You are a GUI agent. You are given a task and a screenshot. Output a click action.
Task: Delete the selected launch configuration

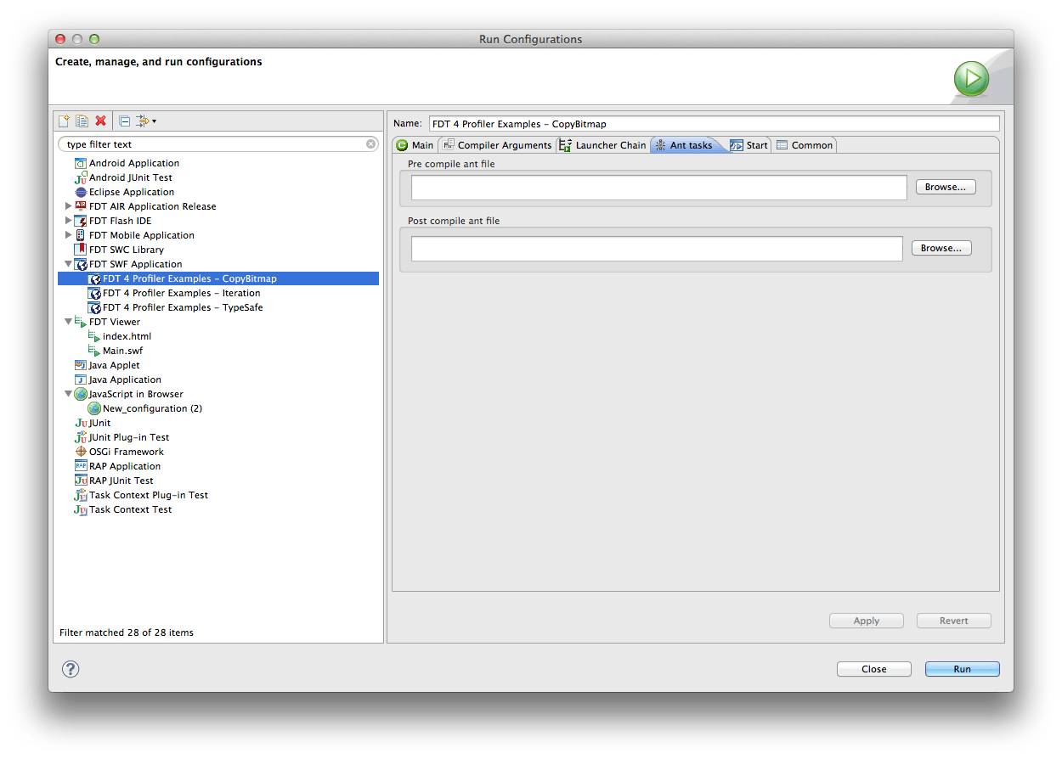[101, 120]
